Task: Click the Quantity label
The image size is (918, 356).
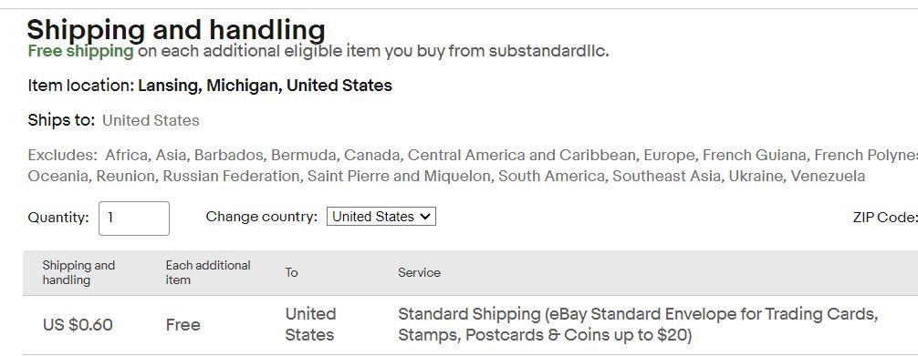Action: (x=58, y=218)
